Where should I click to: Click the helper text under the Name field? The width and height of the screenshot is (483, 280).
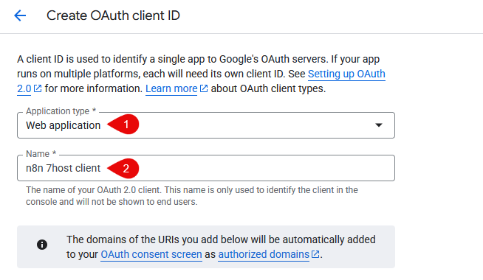click(x=191, y=196)
